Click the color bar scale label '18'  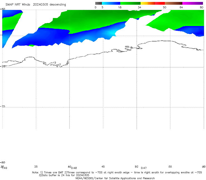pyautogui.click(x=120, y=7)
